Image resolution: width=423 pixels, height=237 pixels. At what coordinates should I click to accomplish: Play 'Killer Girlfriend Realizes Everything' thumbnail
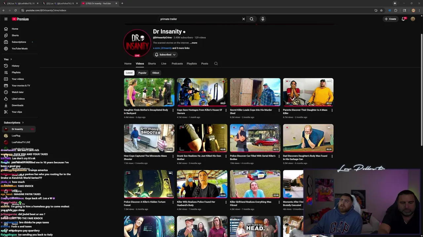coord(255,184)
